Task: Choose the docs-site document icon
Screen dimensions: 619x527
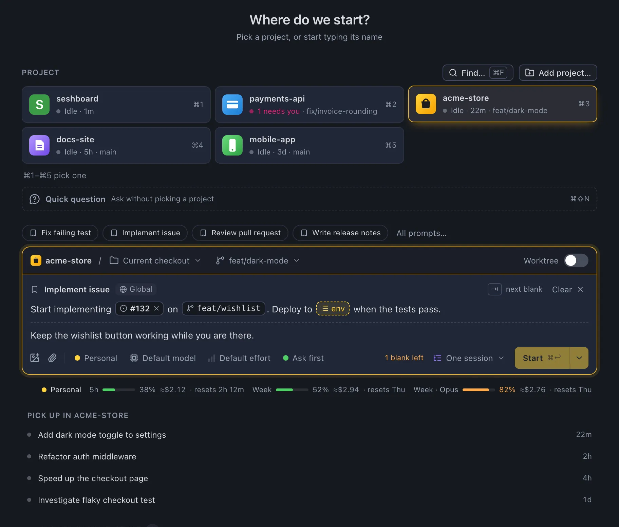Action: click(x=39, y=145)
